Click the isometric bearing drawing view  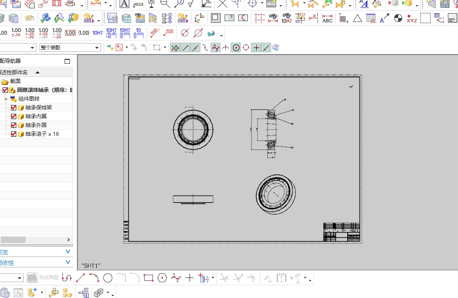[x=276, y=194]
